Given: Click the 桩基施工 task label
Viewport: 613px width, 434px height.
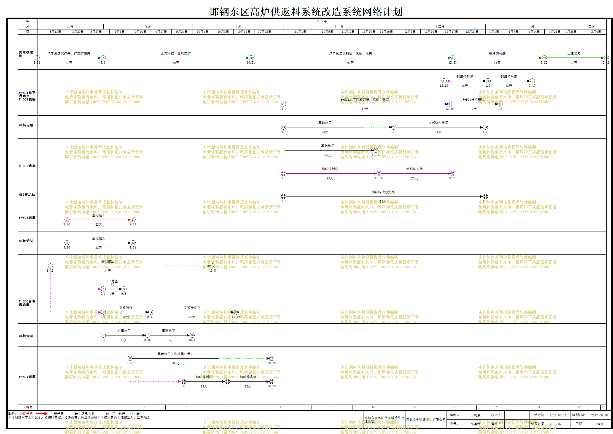Looking at the screenshot, I should pyautogui.click(x=124, y=331).
